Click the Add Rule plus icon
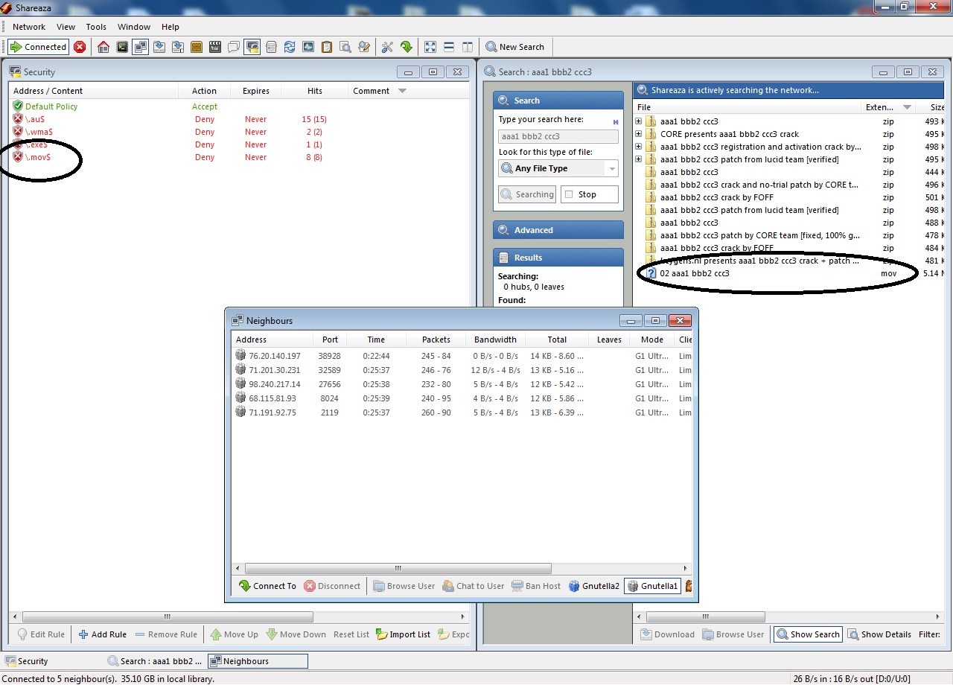Screen dimensions: 953x685 (83, 634)
